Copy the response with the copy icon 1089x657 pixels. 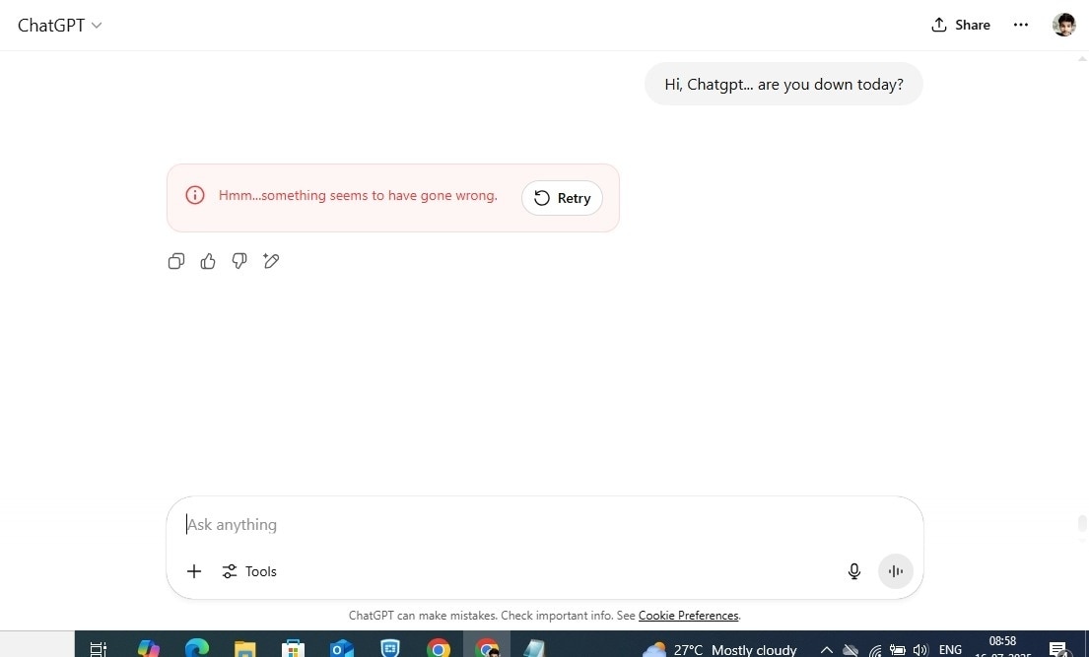coord(176,261)
